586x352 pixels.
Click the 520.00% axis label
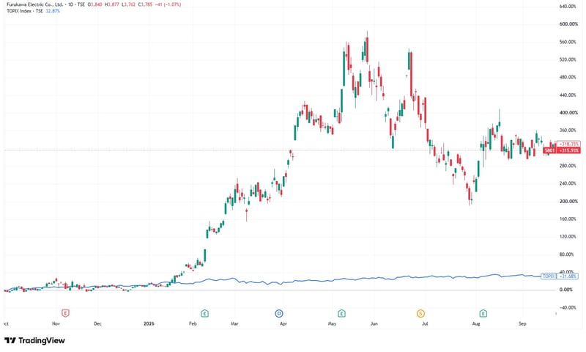coord(568,59)
